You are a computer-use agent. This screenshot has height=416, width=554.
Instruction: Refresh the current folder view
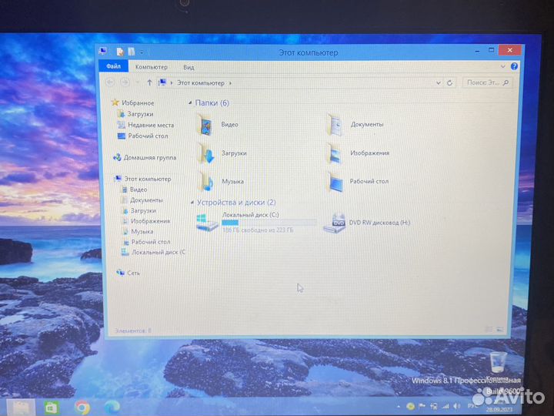[450, 82]
